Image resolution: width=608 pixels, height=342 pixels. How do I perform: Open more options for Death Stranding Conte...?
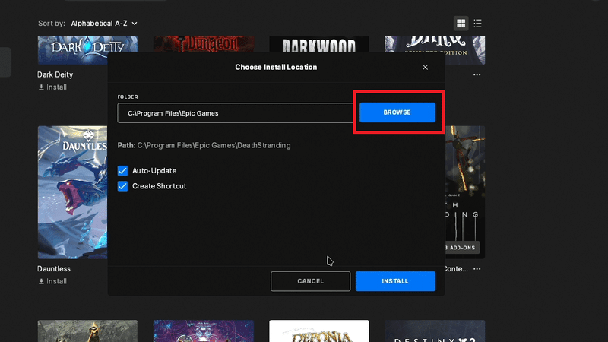coord(477,269)
